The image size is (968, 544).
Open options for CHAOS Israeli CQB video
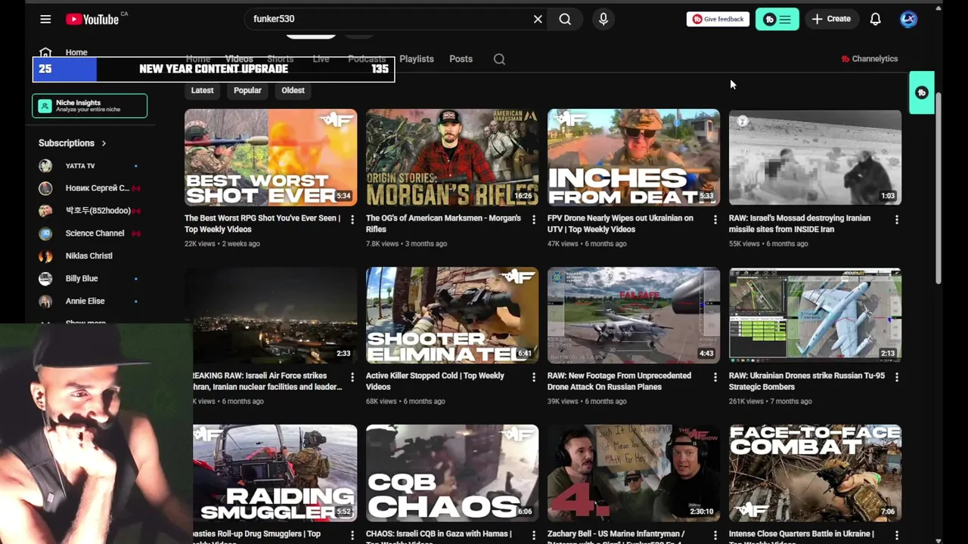(x=533, y=535)
